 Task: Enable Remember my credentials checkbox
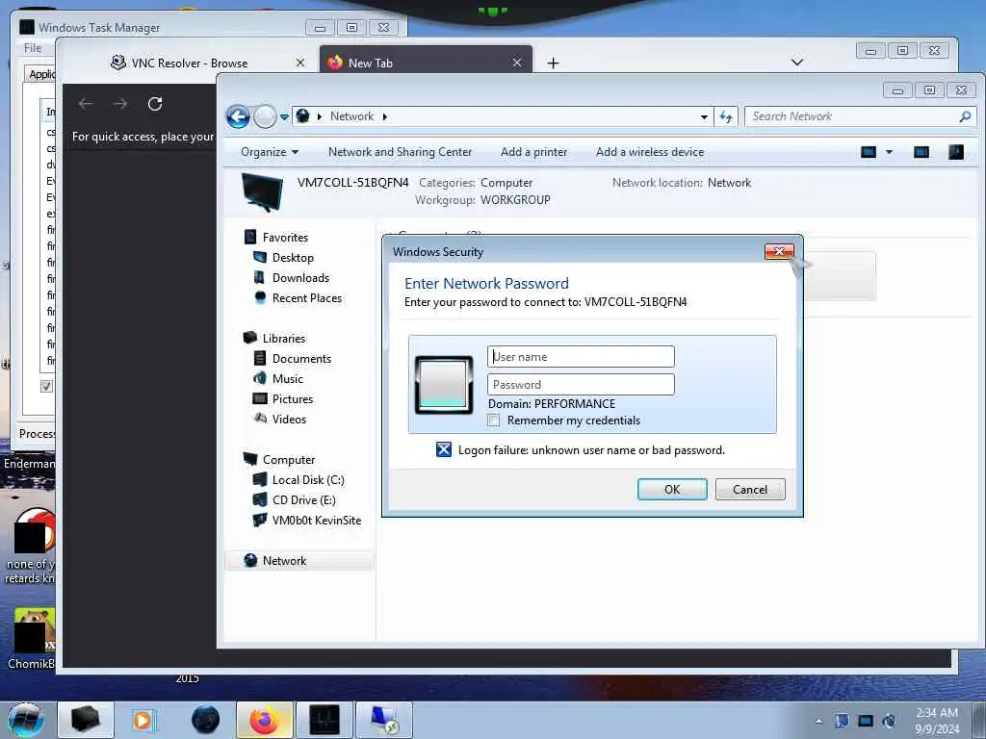click(x=494, y=420)
